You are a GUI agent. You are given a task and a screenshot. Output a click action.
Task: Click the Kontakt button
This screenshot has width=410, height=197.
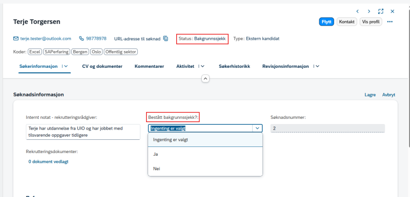[347, 22]
